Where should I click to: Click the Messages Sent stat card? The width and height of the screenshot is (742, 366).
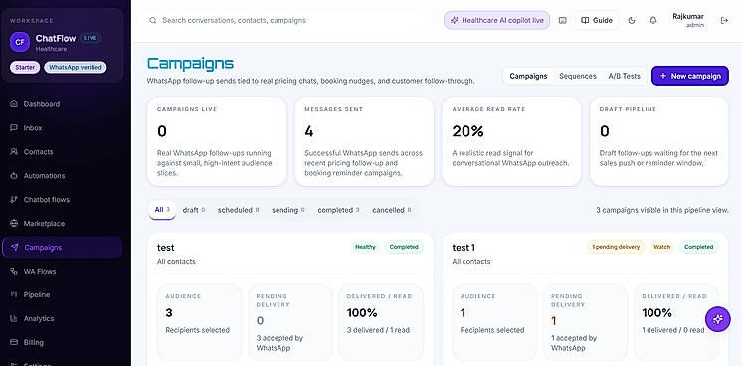coord(364,142)
